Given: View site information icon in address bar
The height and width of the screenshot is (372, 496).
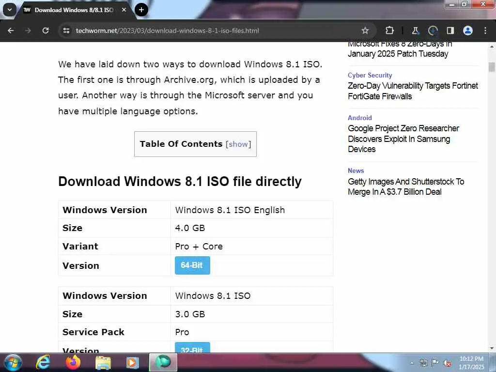Looking at the screenshot, I should [66, 31].
